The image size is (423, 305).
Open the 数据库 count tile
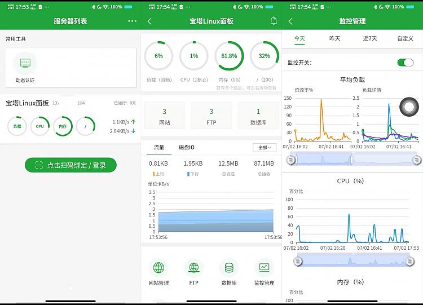258,116
